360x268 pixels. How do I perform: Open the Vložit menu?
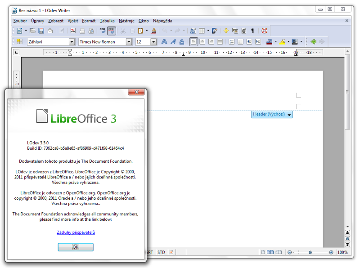coord(72,21)
